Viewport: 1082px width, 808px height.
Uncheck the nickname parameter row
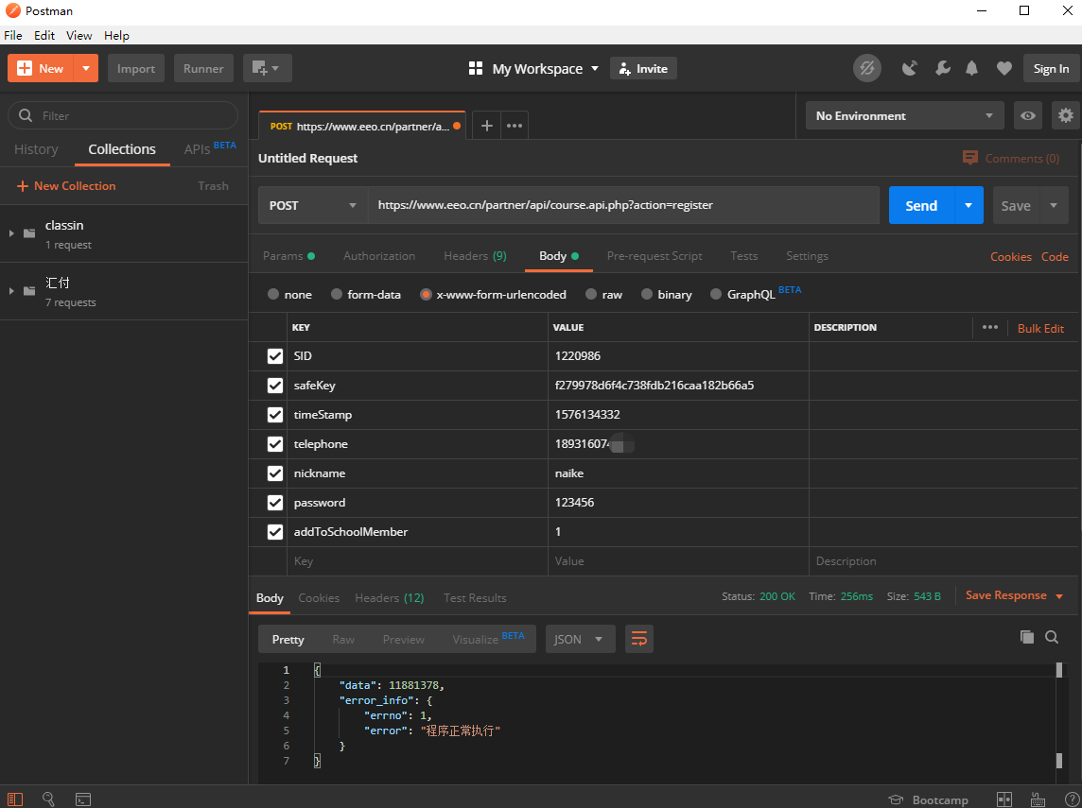tap(274, 473)
